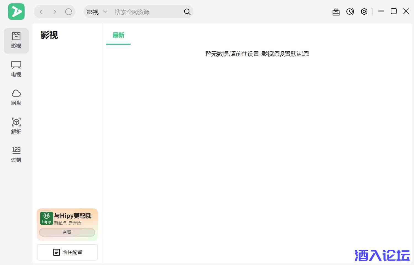Maximize the application window
Screen dimensions: 414x265
tap(394, 11)
